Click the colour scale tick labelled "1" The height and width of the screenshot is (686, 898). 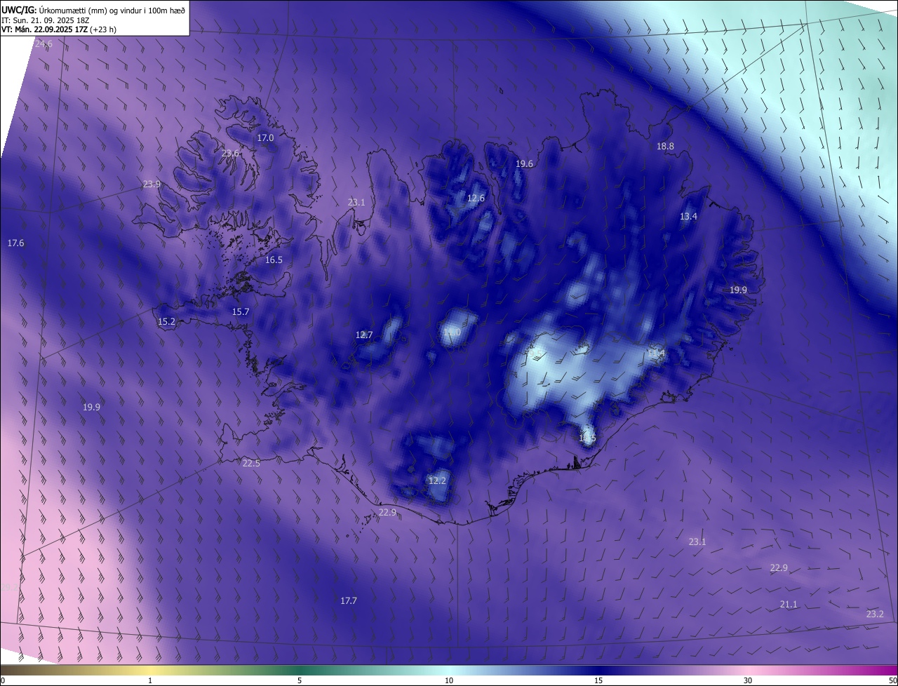[x=150, y=681]
